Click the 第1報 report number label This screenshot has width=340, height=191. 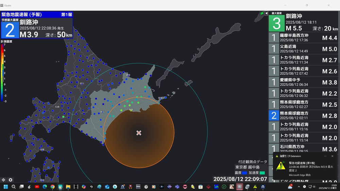tap(67, 15)
